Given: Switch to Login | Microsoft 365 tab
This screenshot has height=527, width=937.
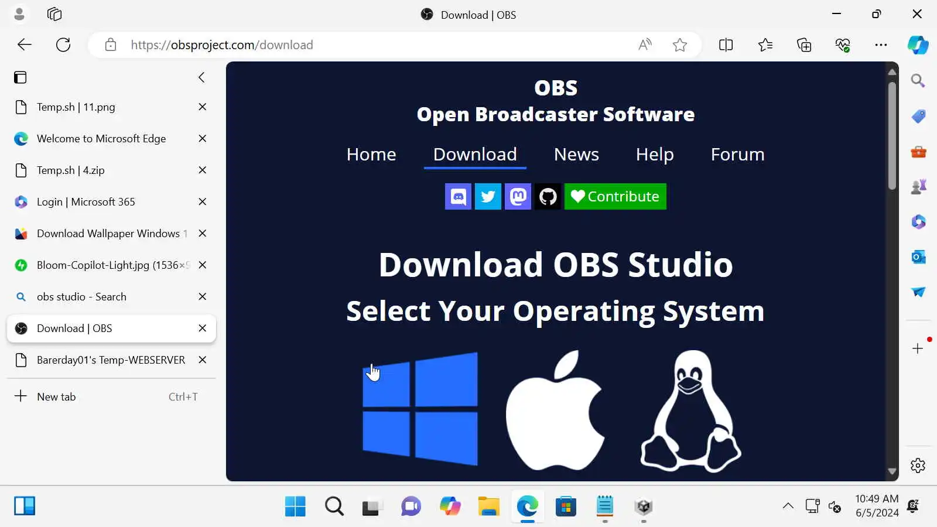Looking at the screenshot, I should pos(111,202).
